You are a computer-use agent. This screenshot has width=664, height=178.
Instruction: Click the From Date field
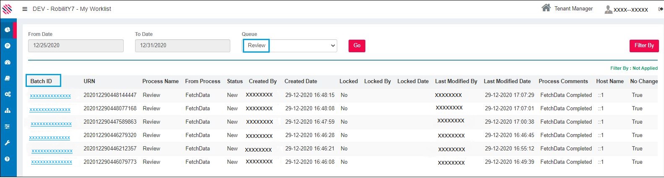coord(76,46)
